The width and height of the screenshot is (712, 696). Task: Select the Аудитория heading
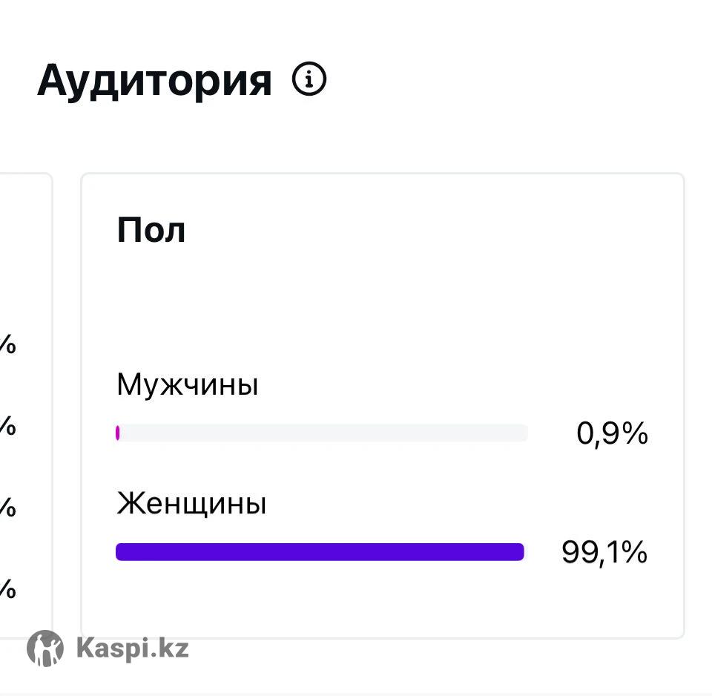[154, 80]
